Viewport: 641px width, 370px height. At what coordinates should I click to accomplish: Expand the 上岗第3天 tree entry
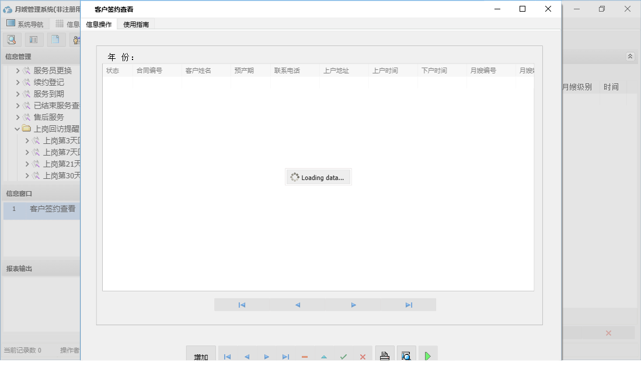26,140
